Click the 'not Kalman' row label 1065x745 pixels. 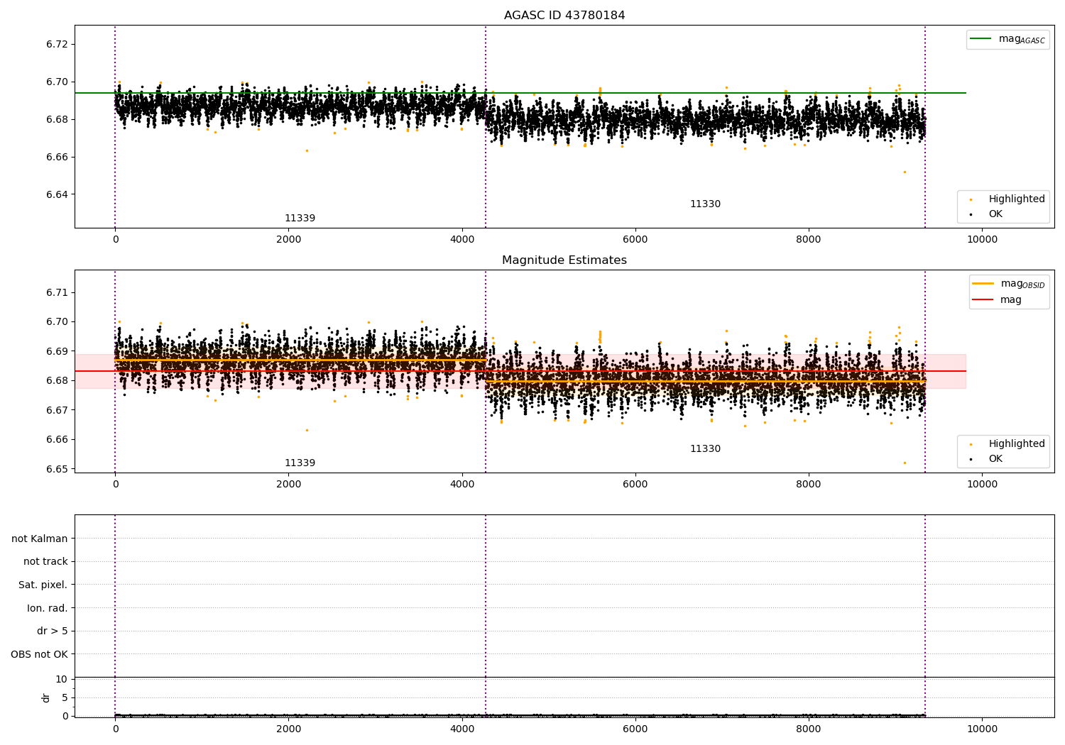(40, 539)
